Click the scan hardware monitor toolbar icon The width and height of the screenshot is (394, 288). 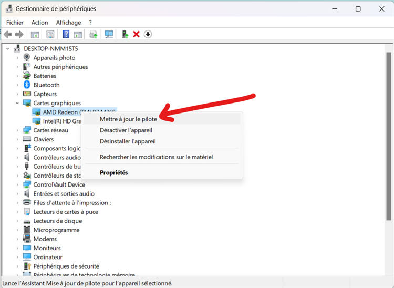pyautogui.click(x=109, y=34)
